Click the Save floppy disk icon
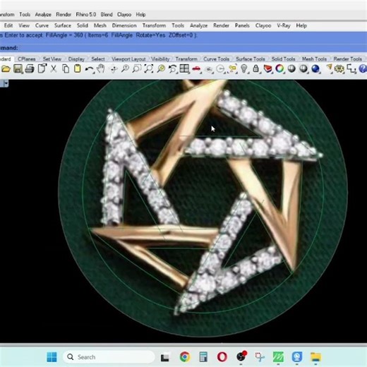Image resolution: width=367 pixels, height=367 pixels. [x=18, y=69]
